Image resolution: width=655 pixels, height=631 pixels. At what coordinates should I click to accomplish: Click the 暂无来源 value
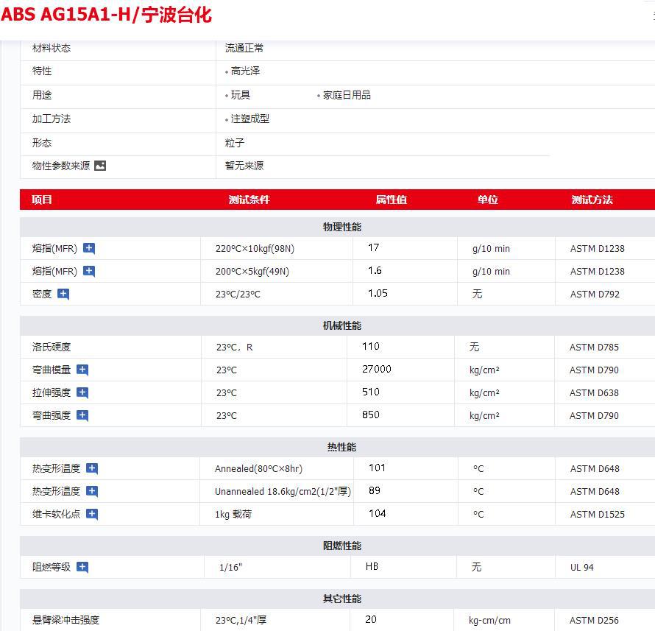click(x=244, y=166)
